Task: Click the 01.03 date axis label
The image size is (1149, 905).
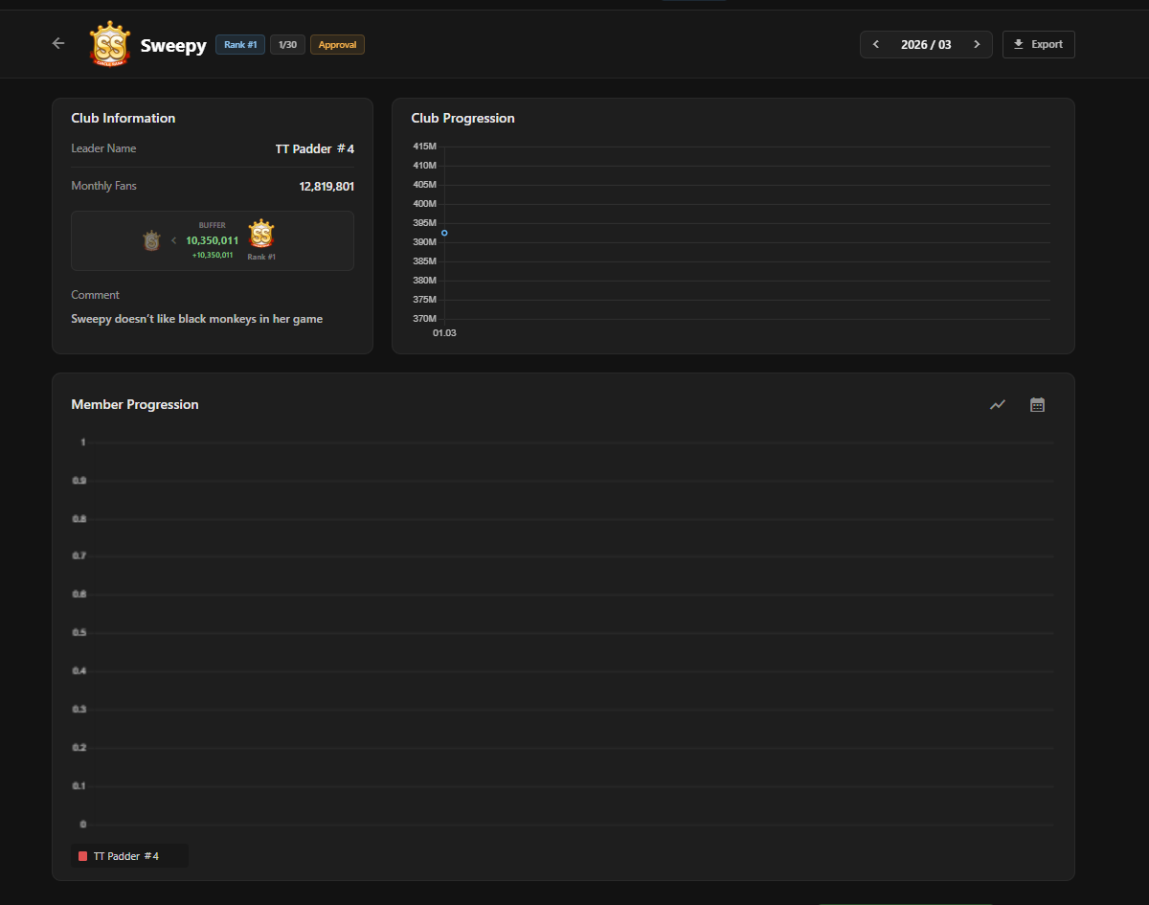Action: pyautogui.click(x=444, y=332)
